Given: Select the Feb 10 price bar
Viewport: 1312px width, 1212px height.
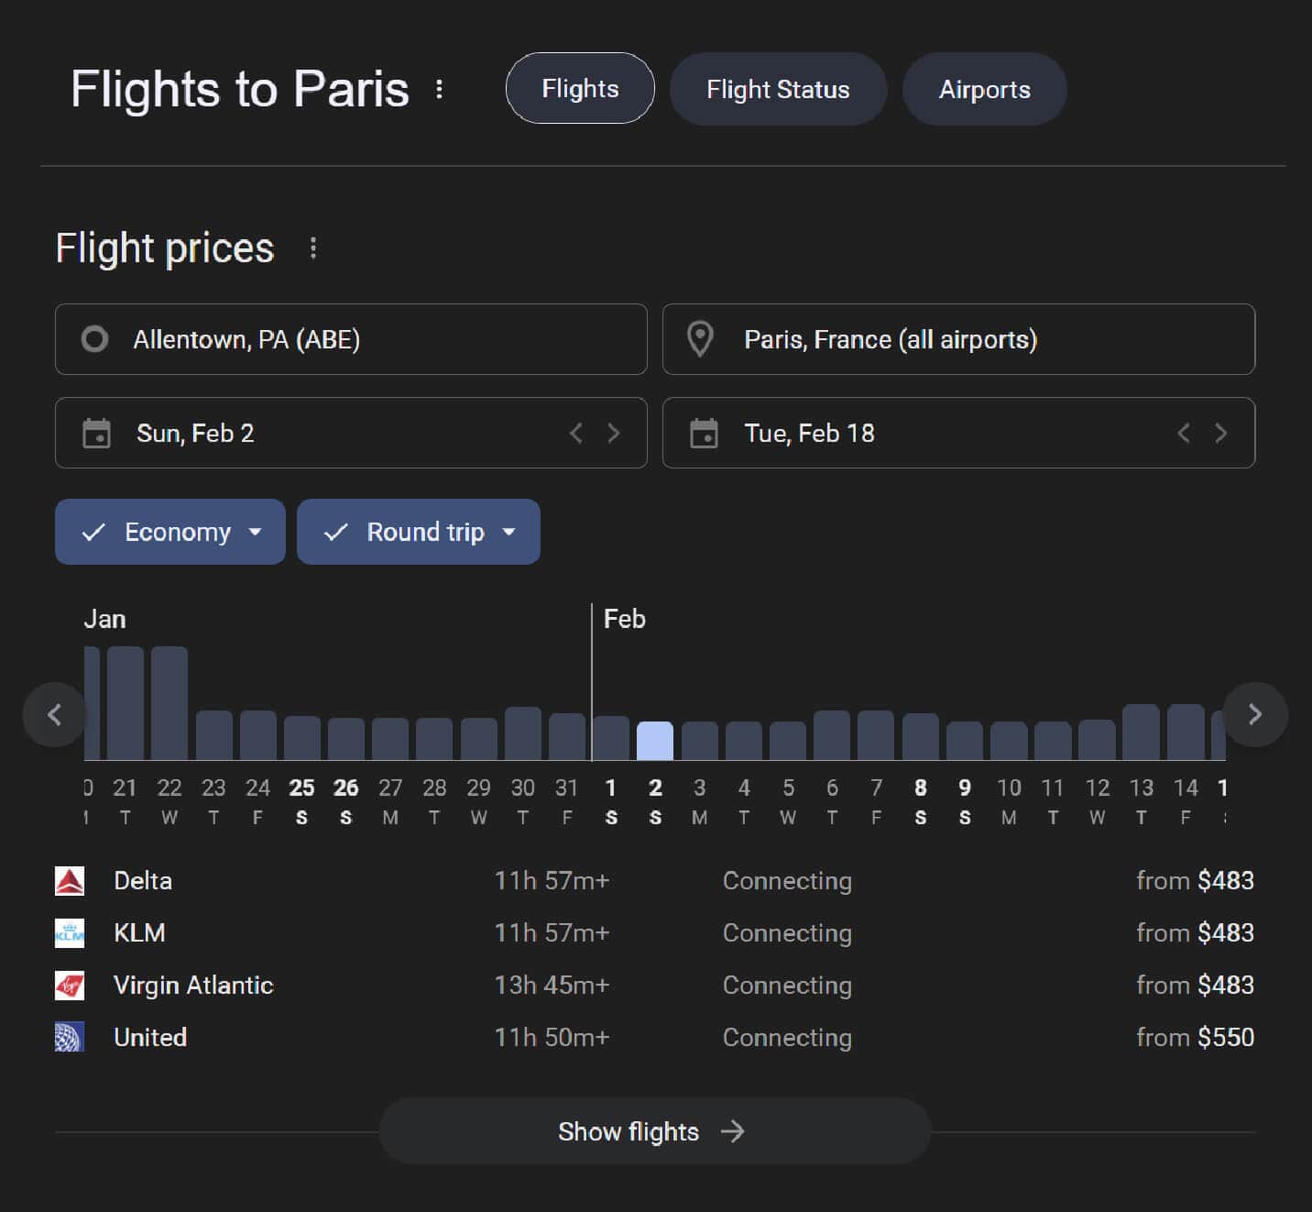Looking at the screenshot, I should click(x=1009, y=741).
